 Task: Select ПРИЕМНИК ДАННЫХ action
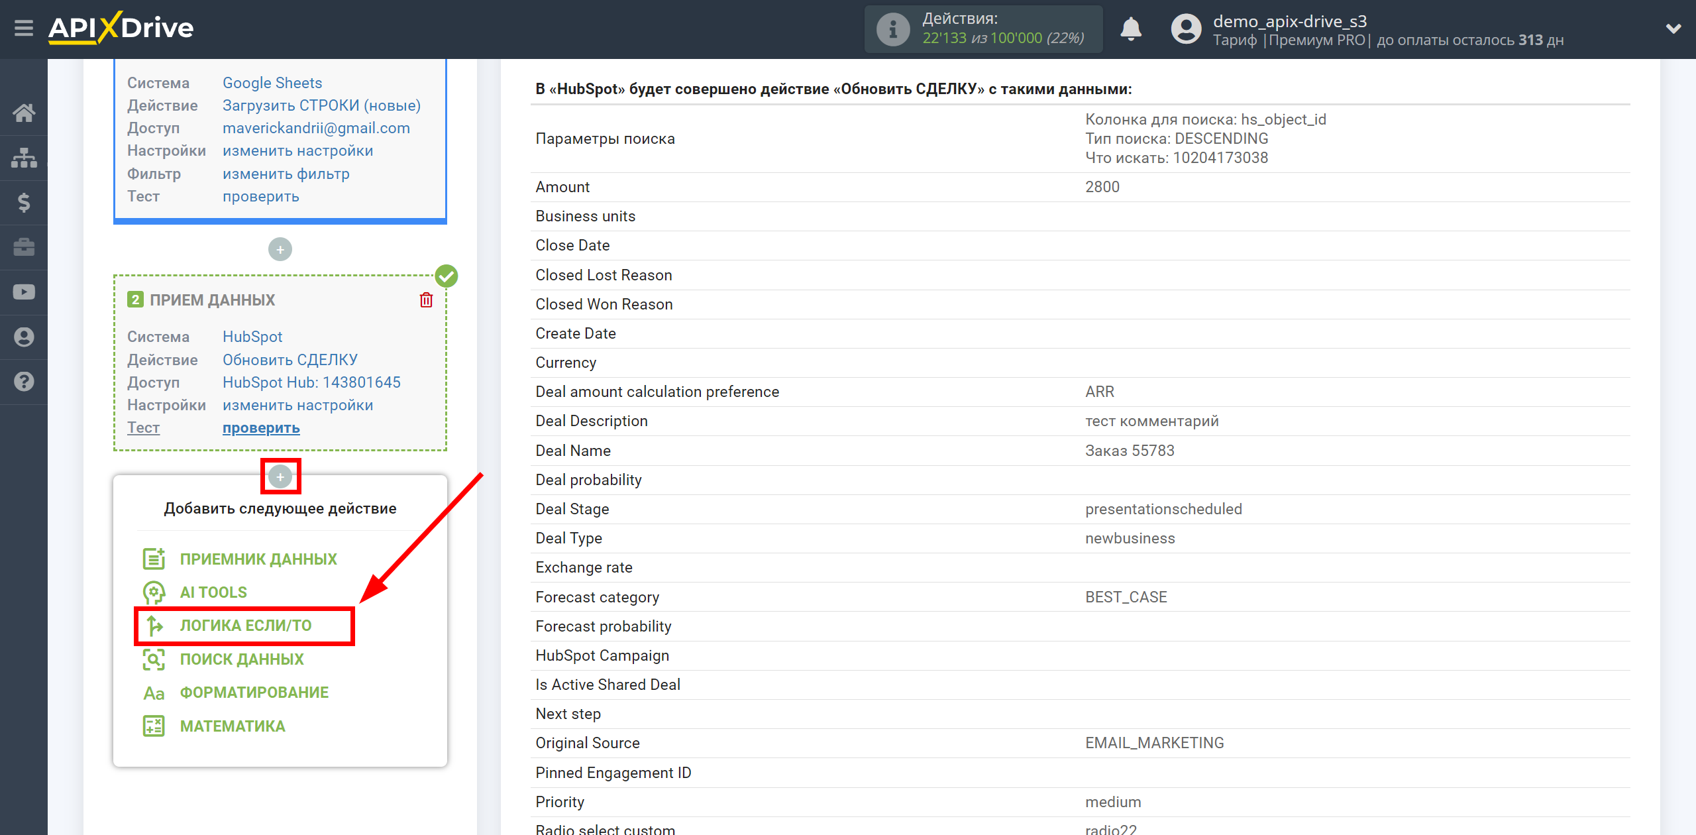pyautogui.click(x=258, y=559)
